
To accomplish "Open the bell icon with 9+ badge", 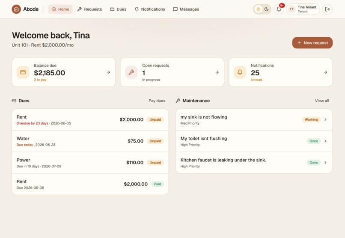I will [279, 9].
